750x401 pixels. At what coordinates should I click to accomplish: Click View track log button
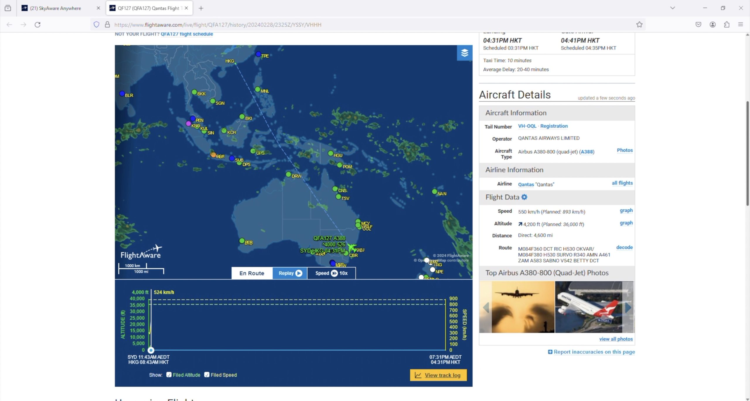click(438, 375)
